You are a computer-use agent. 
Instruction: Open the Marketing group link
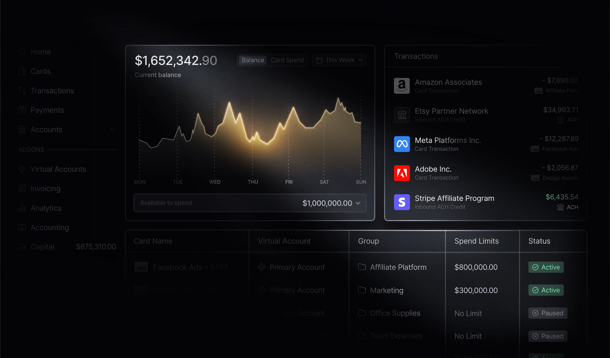point(387,290)
